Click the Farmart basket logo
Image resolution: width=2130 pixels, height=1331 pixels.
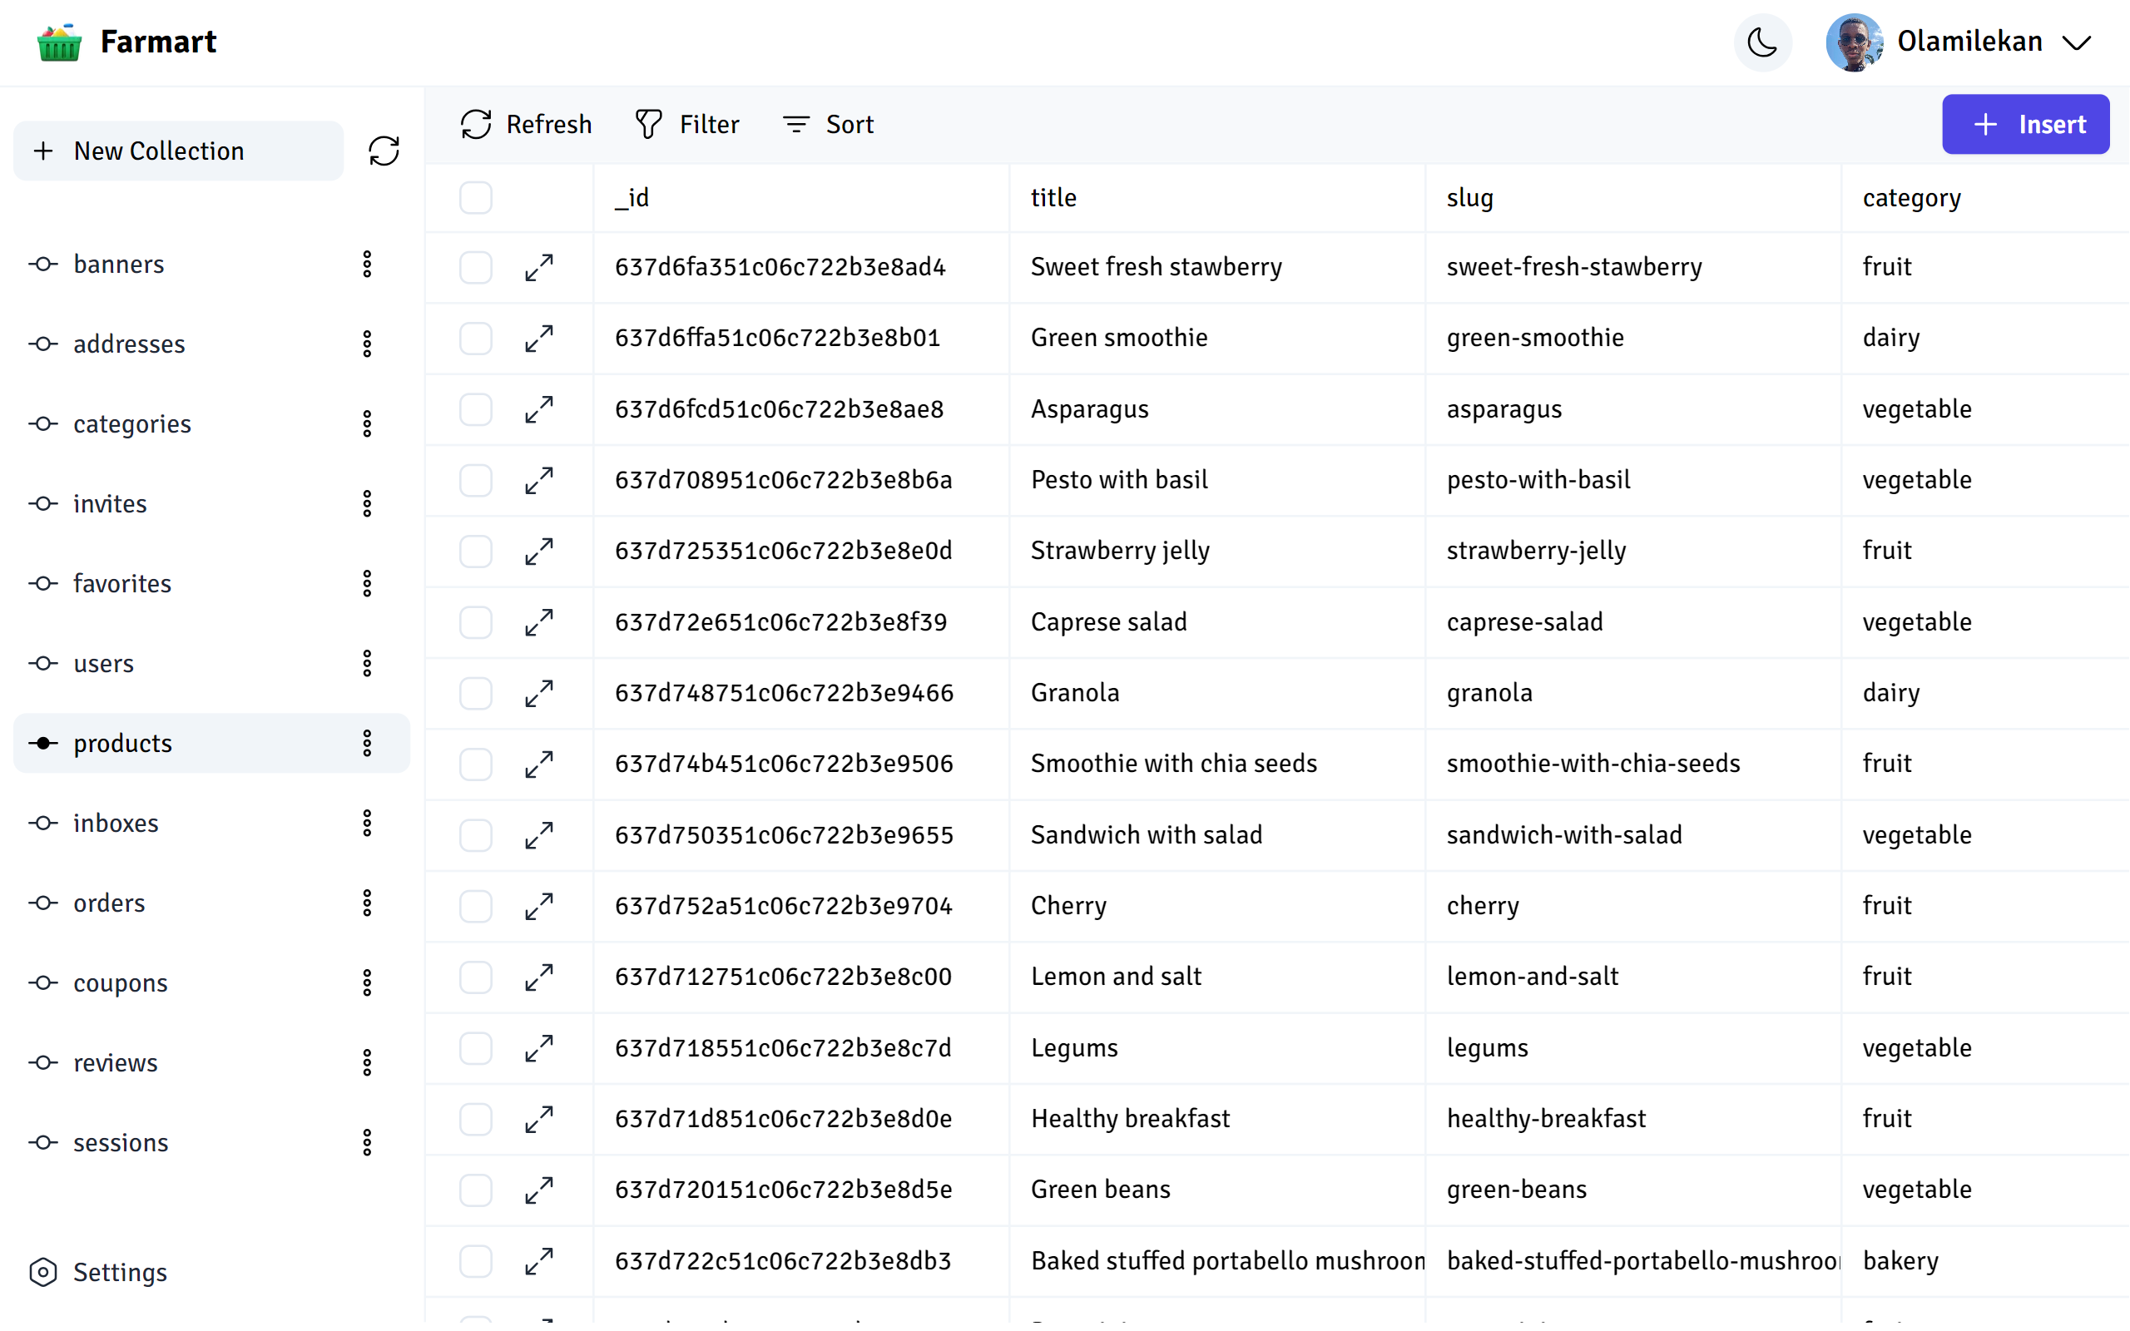[59, 42]
